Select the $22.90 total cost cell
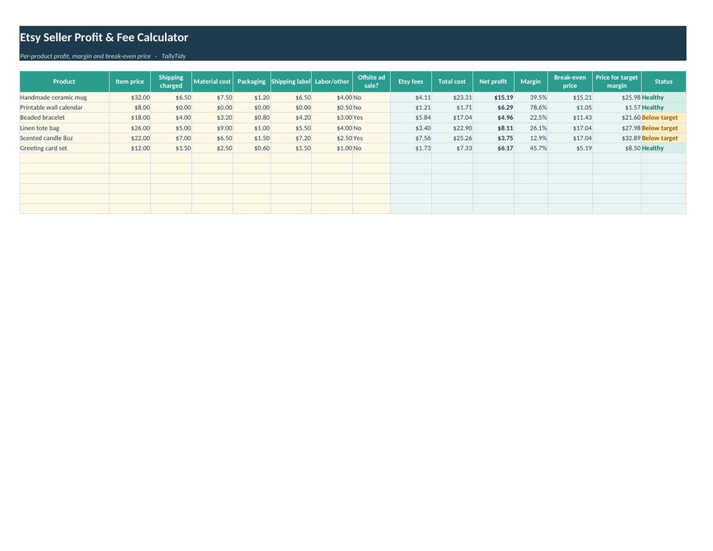The image size is (713, 551). pos(452,128)
